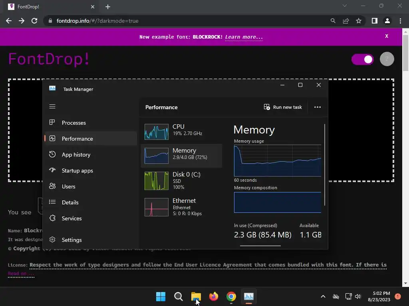The height and width of the screenshot is (306, 409).
Task: Close the FontDrop! browser tab
Action: coord(93,7)
